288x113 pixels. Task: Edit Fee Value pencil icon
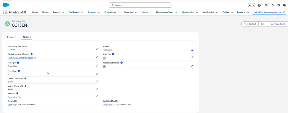(x=97, y=74)
